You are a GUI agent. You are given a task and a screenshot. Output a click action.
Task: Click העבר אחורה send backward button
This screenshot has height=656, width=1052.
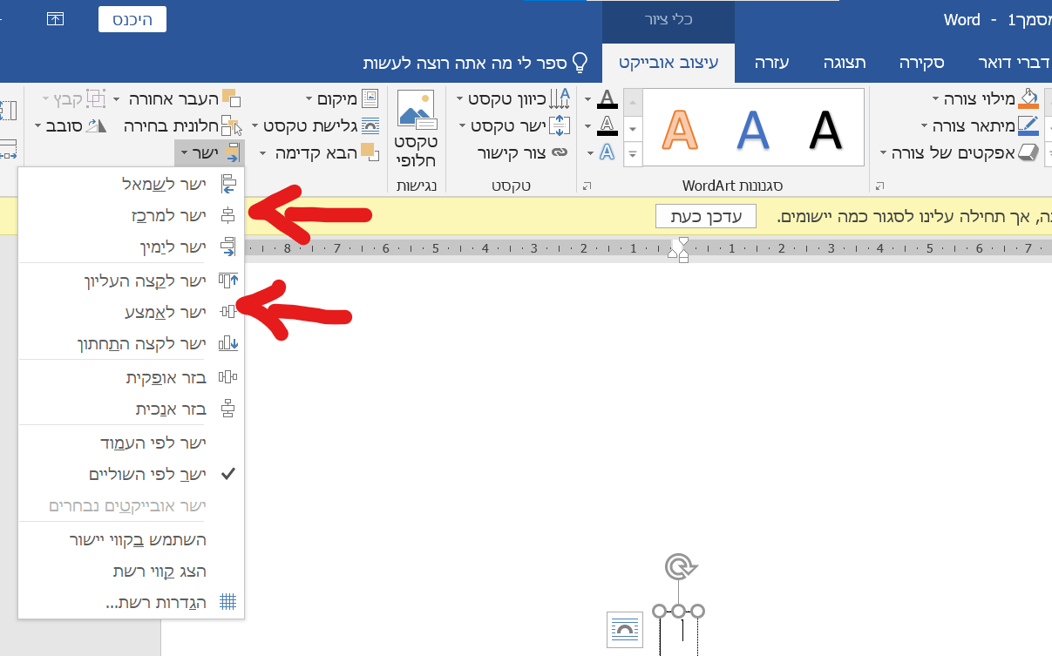(184, 98)
